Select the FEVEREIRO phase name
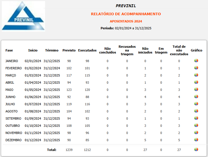The height and width of the screenshot is (157, 208). click(14, 68)
